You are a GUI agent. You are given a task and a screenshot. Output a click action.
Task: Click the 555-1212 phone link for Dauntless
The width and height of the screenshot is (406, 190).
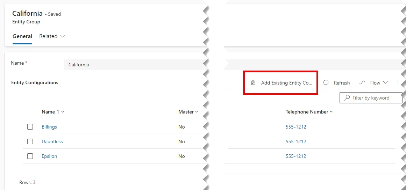coord(296,141)
